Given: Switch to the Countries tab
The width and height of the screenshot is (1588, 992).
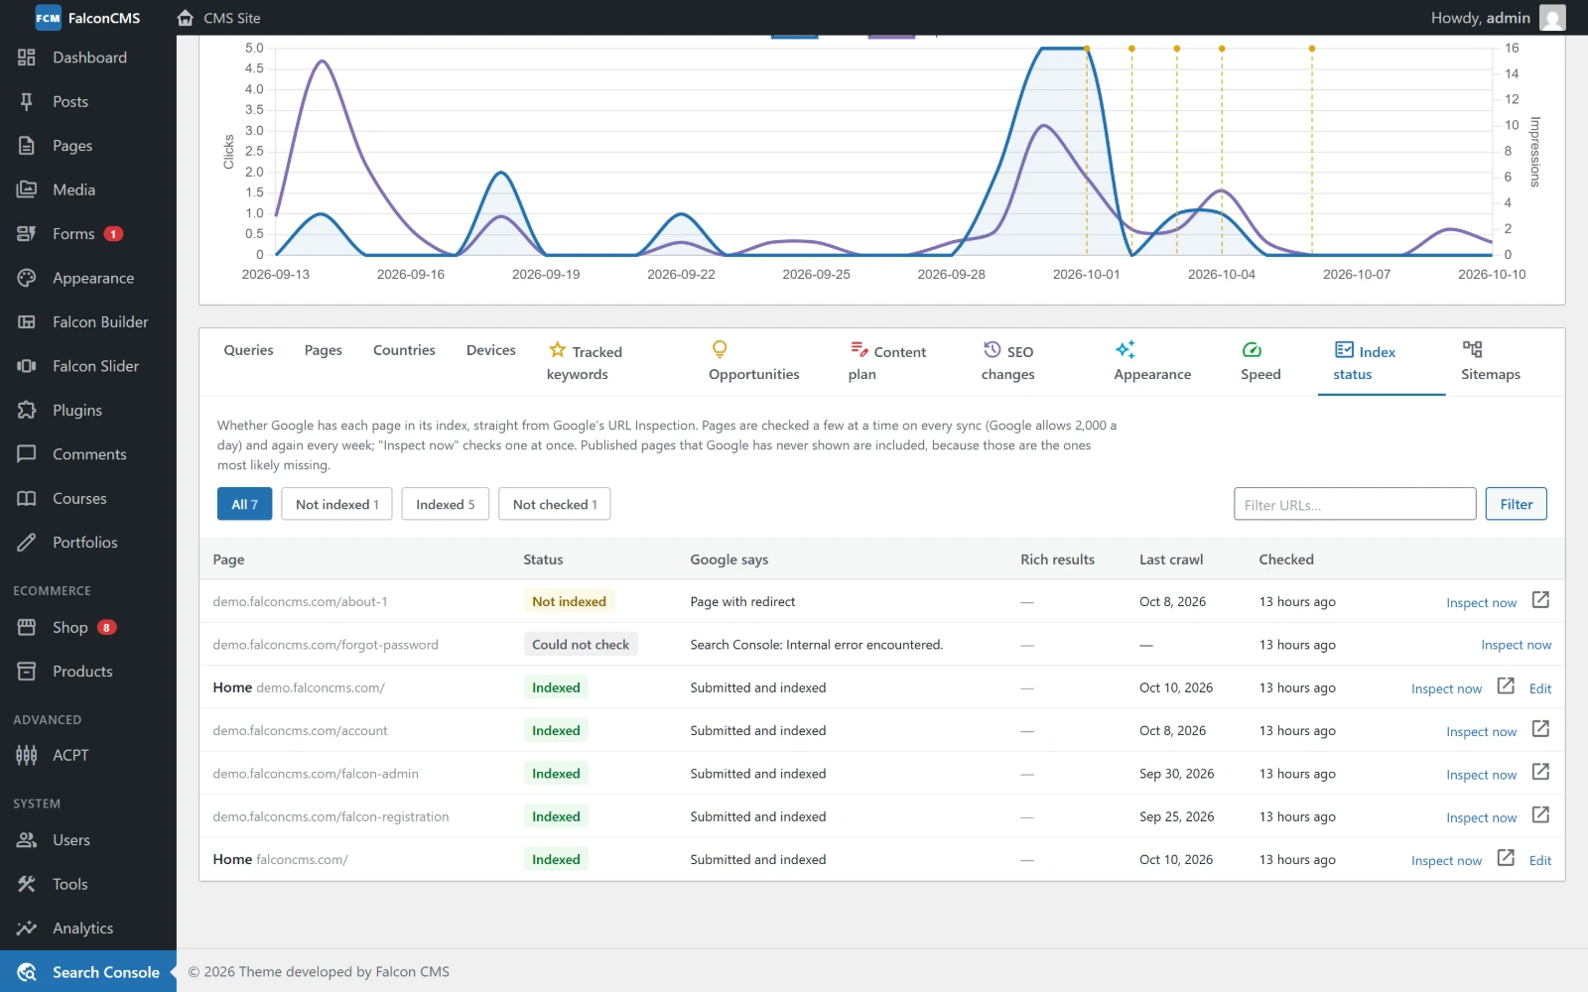Looking at the screenshot, I should point(404,350).
